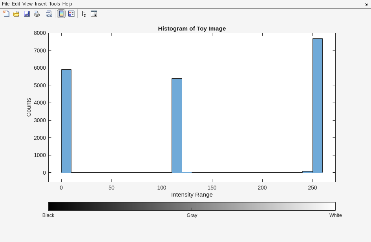Select the 'Intensity Range' x-axis label
The height and width of the screenshot is (242, 371).
click(192, 195)
